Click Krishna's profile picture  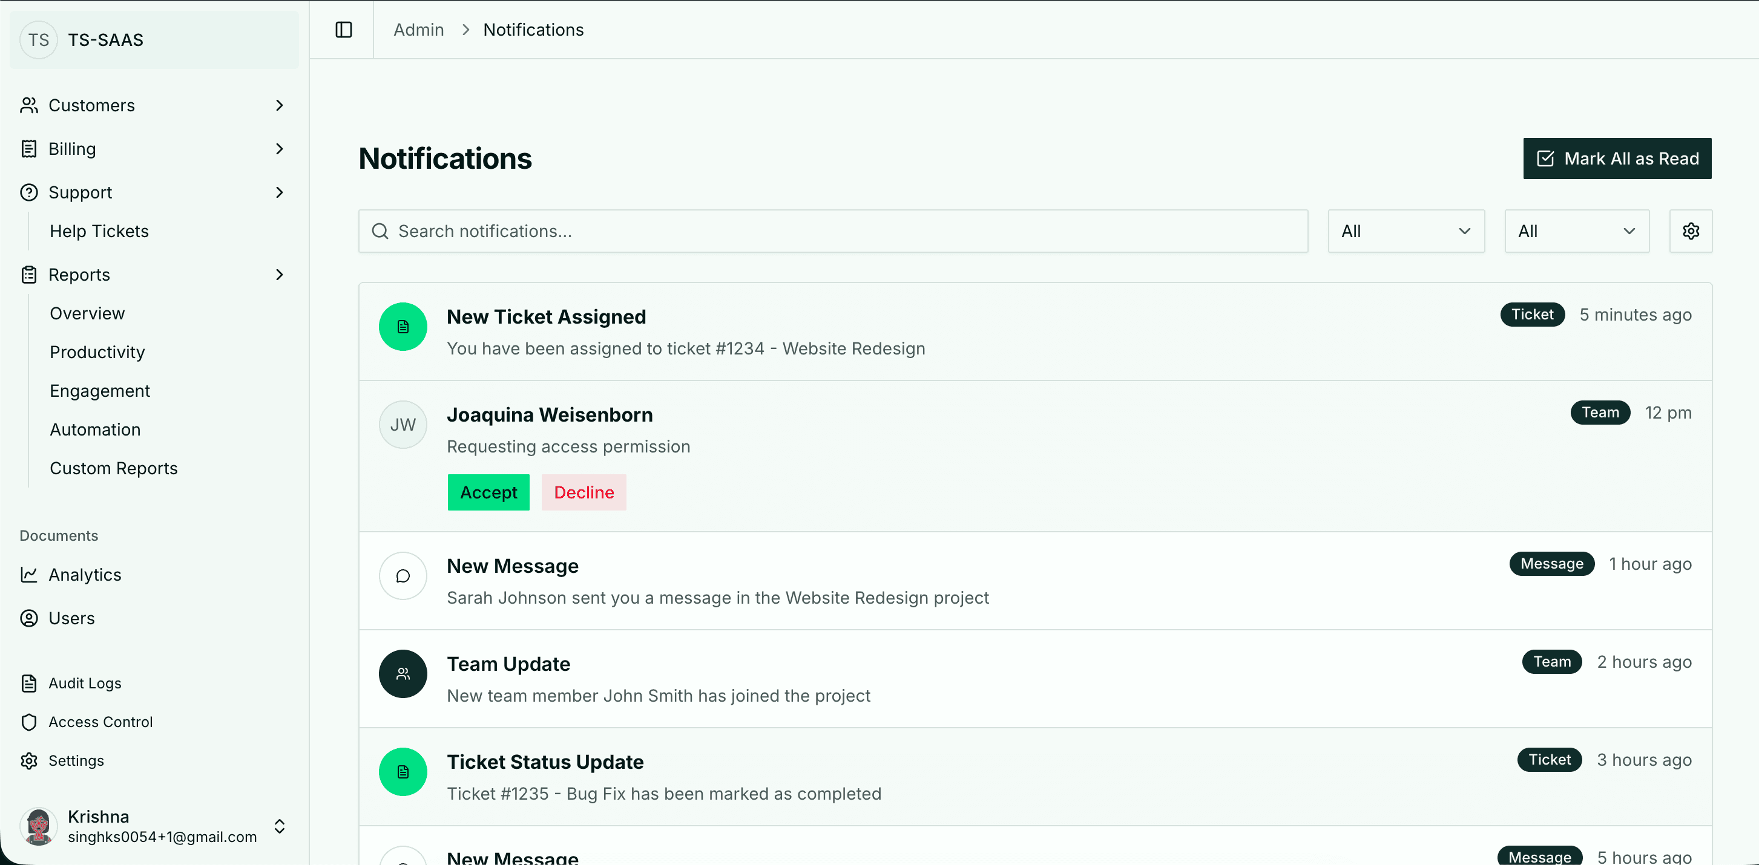pyautogui.click(x=39, y=826)
